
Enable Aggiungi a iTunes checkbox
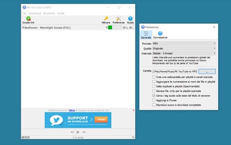(x=154, y=100)
